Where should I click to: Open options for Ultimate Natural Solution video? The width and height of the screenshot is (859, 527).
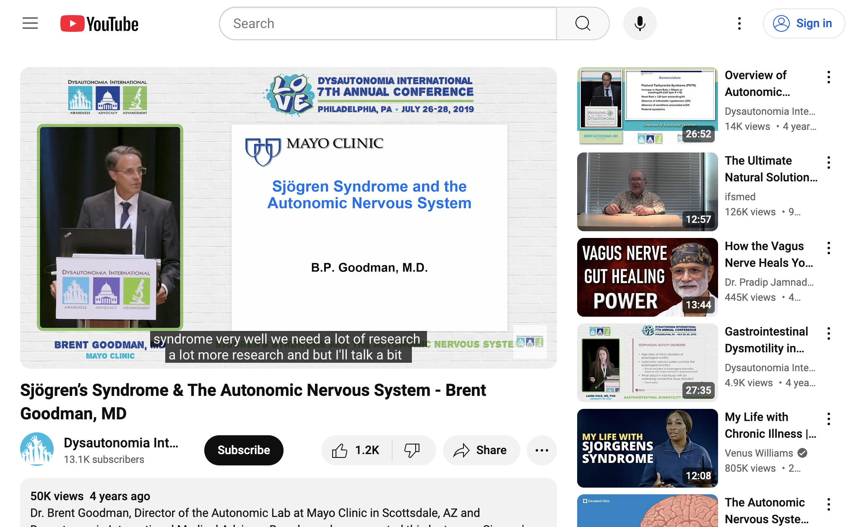pos(828,163)
